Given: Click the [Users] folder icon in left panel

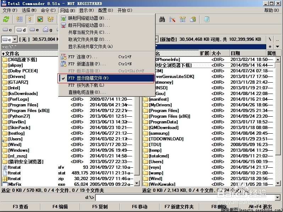Looking at the screenshot, I should 5,139.
